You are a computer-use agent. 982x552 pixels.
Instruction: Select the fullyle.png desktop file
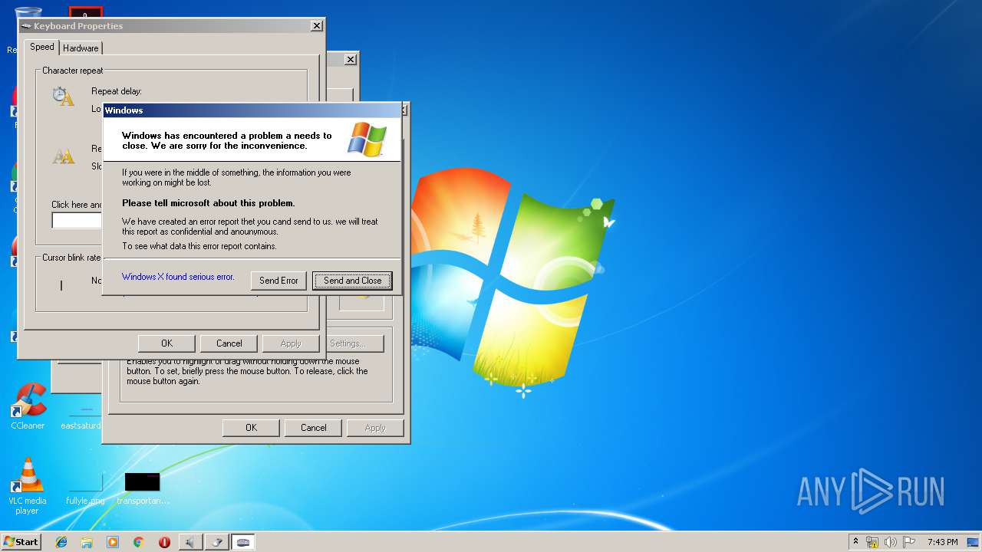[x=85, y=489]
